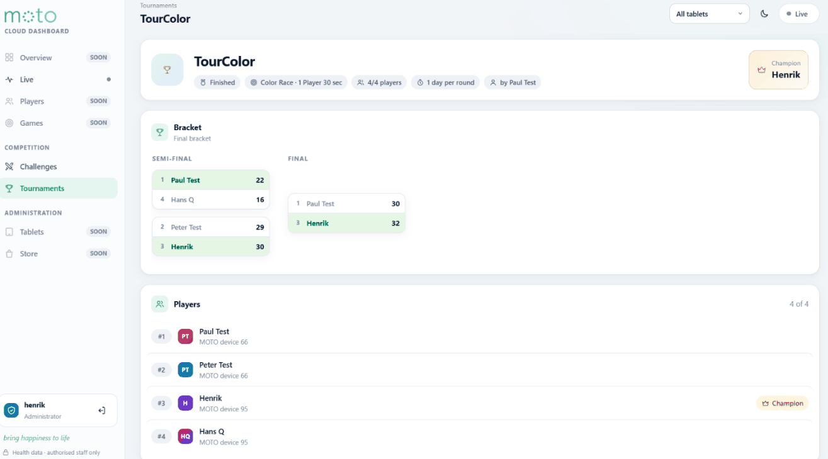Click the Players section people icon
Viewport: 828px width, 459px height.
pos(159,304)
